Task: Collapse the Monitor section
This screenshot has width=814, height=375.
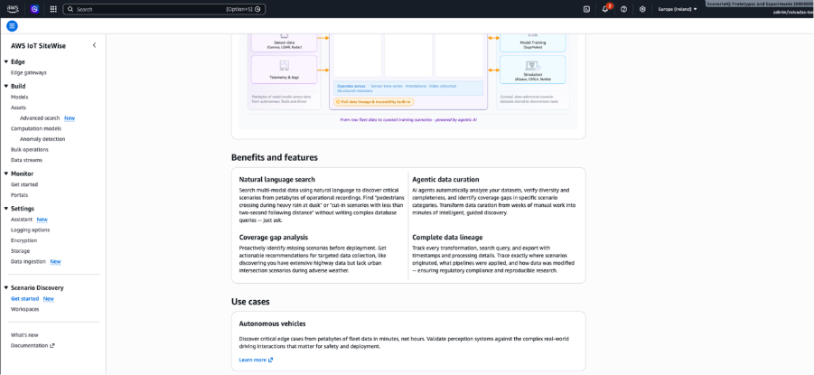Action: point(6,174)
